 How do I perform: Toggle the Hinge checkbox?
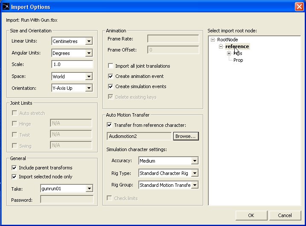coord(15,123)
